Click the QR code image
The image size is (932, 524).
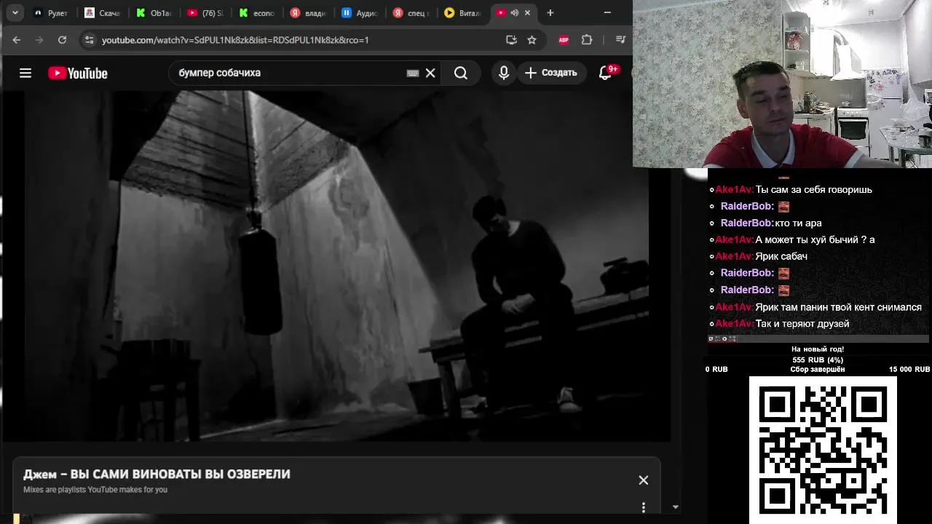[x=823, y=449]
